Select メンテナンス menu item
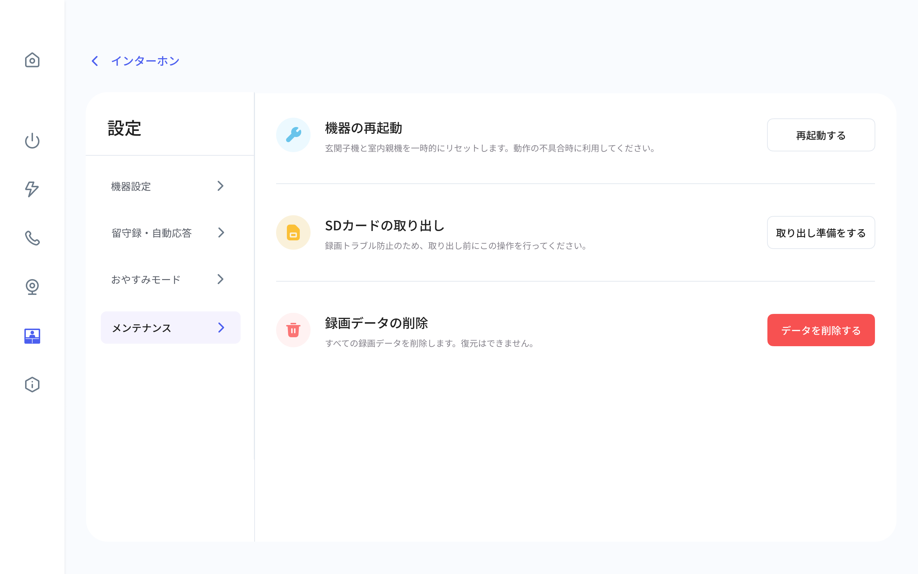 170,328
